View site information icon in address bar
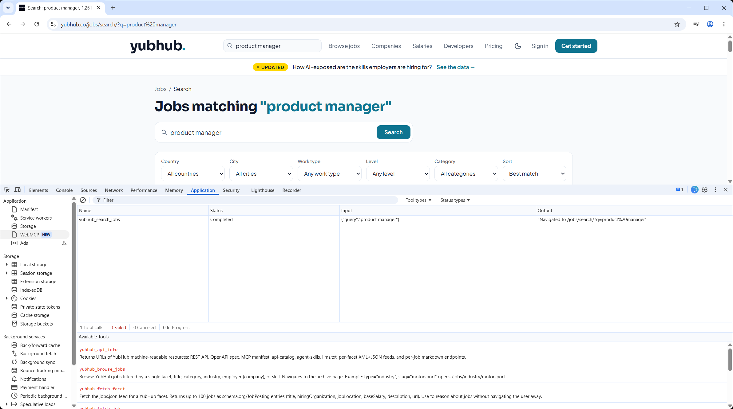 (53, 24)
